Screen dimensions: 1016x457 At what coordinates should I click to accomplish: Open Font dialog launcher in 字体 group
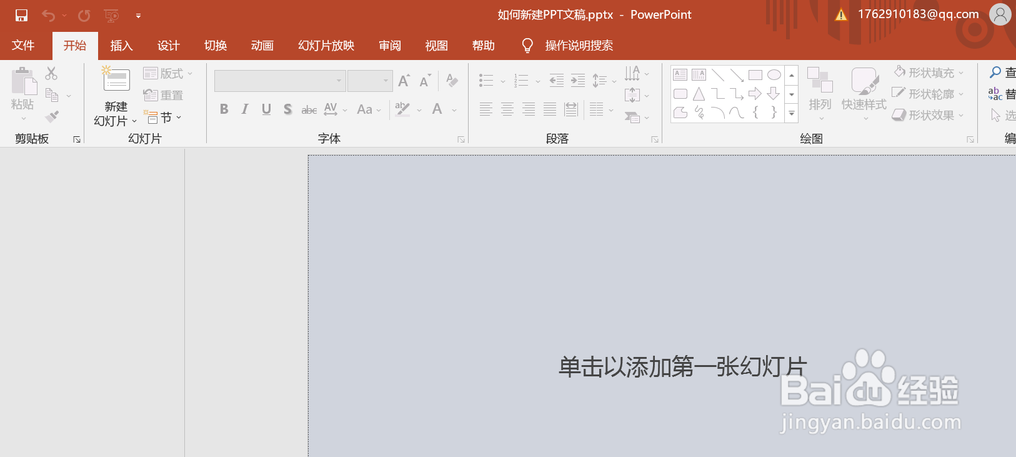pyautogui.click(x=461, y=139)
